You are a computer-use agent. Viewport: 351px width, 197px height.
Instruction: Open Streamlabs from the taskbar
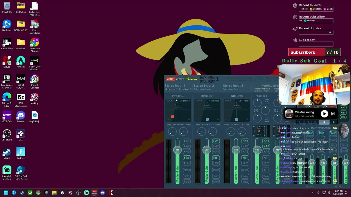point(86,193)
